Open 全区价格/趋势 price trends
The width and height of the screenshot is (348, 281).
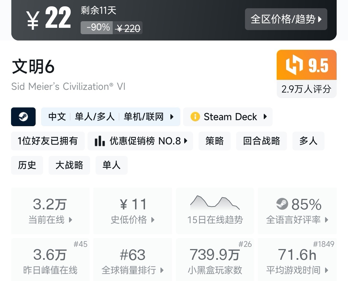[286, 19]
